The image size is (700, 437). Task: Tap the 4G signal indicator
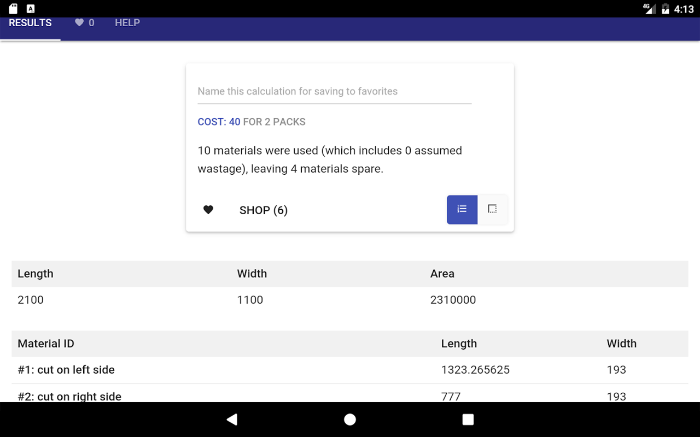[x=649, y=9]
